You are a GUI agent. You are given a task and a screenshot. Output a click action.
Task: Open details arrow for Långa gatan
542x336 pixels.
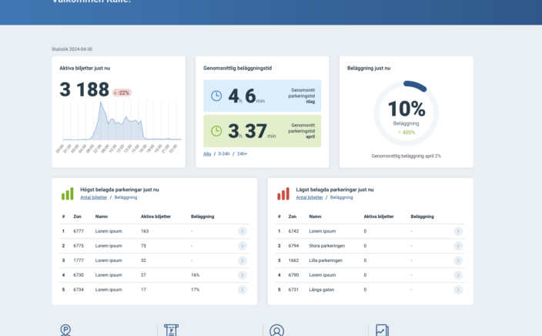click(x=458, y=290)
